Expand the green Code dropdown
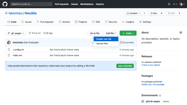The width and height of the screenshot is (187, 105). (x=128, y=33)
